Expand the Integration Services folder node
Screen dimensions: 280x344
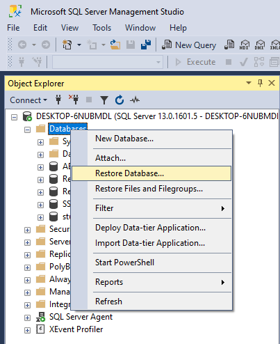[x=27, y=305]
